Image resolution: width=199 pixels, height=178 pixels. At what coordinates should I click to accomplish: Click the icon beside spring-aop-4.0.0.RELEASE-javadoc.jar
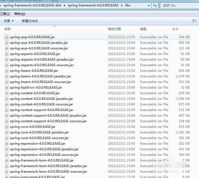7,42
